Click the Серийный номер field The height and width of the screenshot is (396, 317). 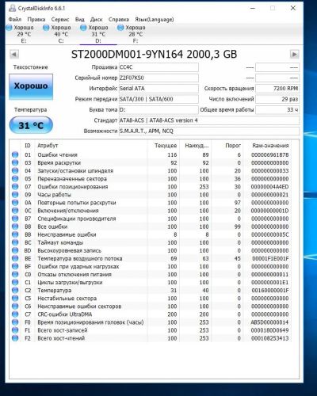click(x=158, y=78)
